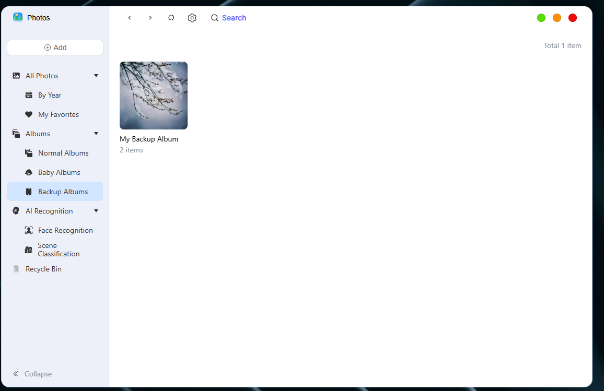Image resolution: width=604 pixels, height=391 pixels.
Task: Collapse the AI Recognition section arrow
Action: (x=96, y=211)
